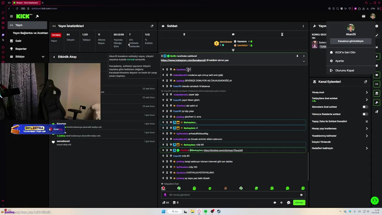Open the Windows Start button on the taskbar
This screenshot has height=215, width=382.
pyautogui.click(x=163, y=211)
